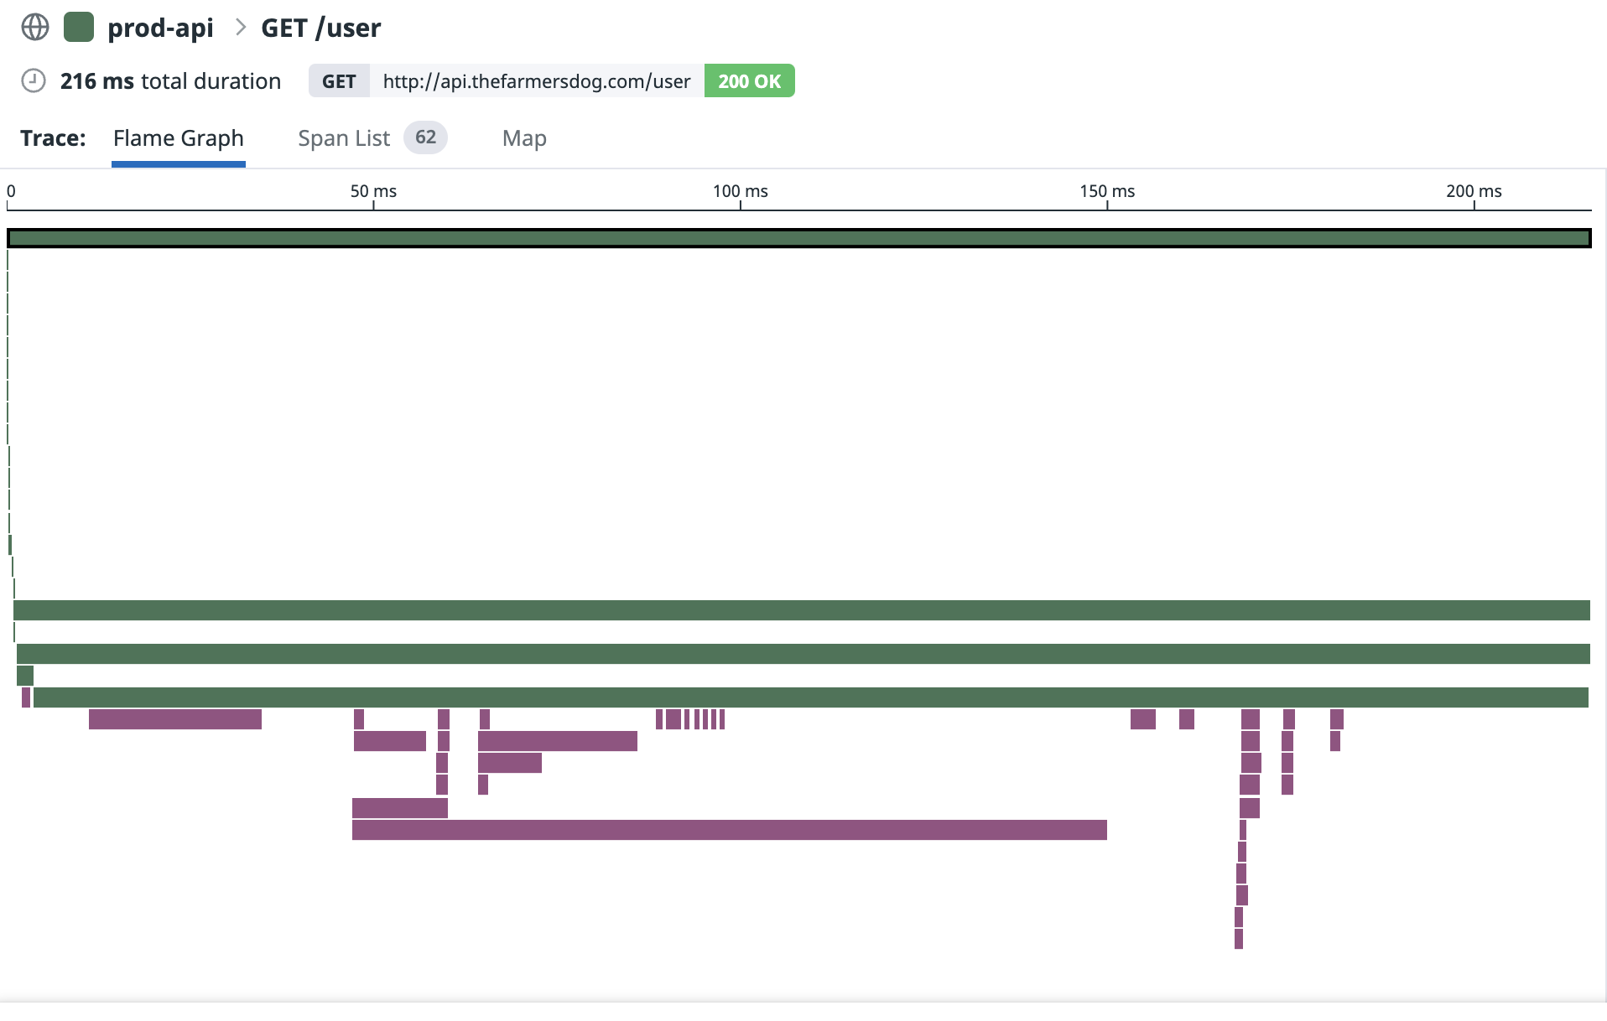Select the longest purple span ending at 150 ms
Viewport: 1607px width, 1021px height.
(x=730, y=830)
